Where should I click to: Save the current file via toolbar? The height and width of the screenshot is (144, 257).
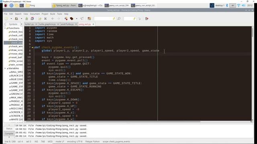(x=27, y=19)
